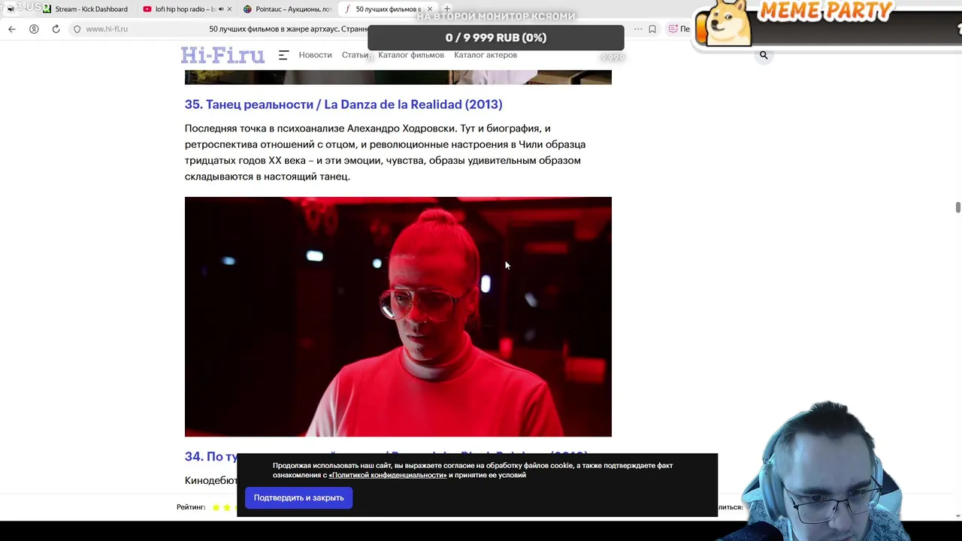The height and width of the screenshot is (541, 962).
Task: Mute the lofi hip hop radio tab
Action: 221,9
